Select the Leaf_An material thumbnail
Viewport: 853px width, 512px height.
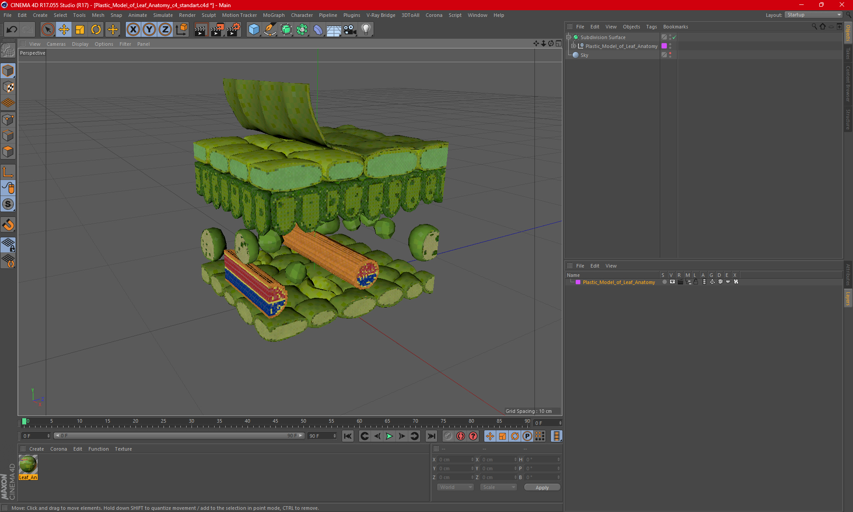pyautogui.click(x=28, y=465)
